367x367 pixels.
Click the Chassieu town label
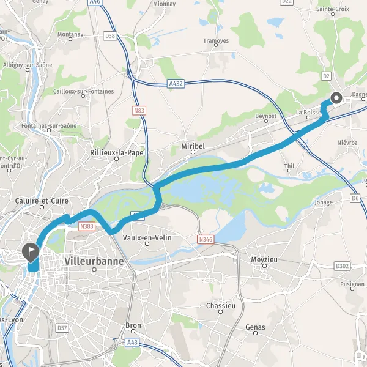[220, 306]
